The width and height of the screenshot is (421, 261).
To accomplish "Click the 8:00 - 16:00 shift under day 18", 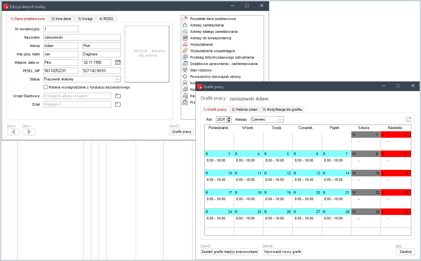I will coord(245,199).
